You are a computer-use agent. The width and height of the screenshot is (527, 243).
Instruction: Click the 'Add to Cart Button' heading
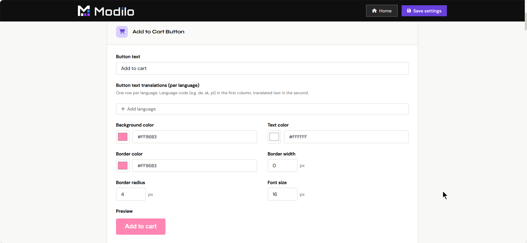click(x=158, y=32)
